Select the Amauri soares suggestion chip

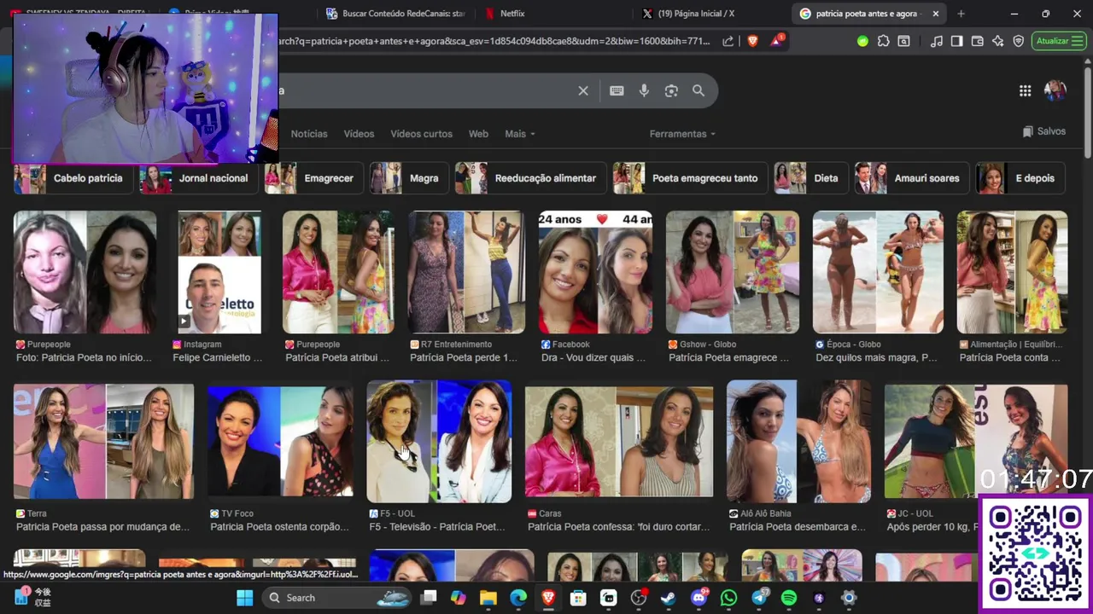(912, 178)
